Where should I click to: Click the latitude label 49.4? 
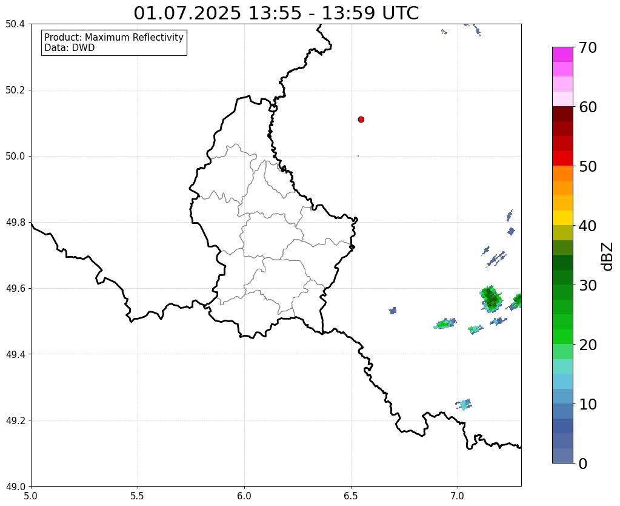[15, 354]
